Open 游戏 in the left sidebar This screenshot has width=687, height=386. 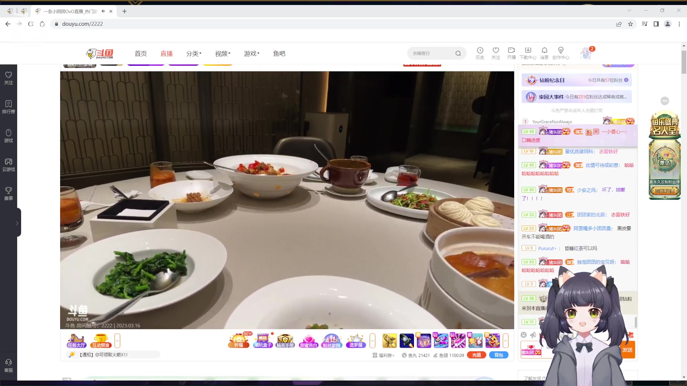(x=9, y=136)
